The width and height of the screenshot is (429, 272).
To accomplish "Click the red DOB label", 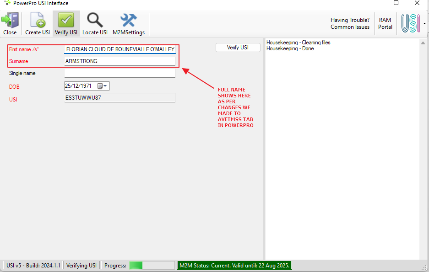I will (x=14, y=87).
